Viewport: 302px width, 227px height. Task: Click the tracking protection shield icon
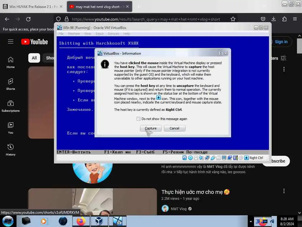58,19
